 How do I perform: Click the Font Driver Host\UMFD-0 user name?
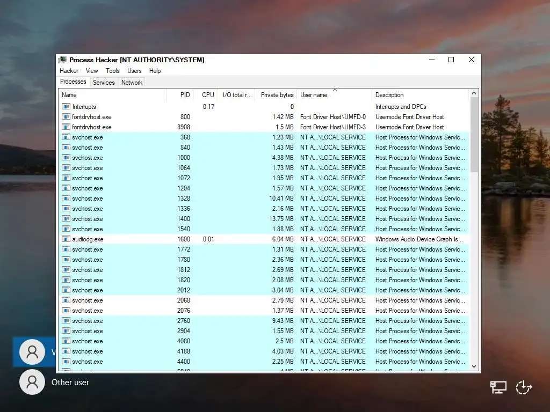pos(333,116)
